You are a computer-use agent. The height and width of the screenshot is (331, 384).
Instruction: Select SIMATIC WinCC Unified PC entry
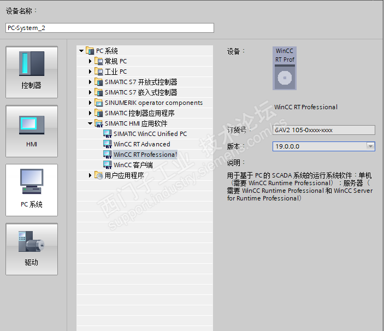[x=150, y=134]
